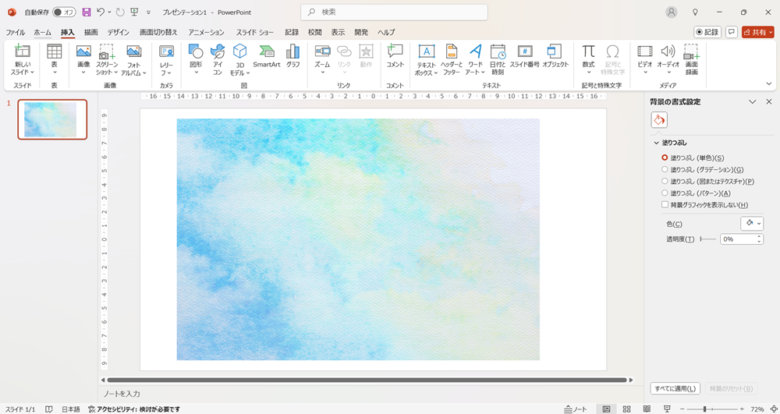
Task: Collapse the ribbon with chevron
Action: pyautogui.click(x=769, y=83)
